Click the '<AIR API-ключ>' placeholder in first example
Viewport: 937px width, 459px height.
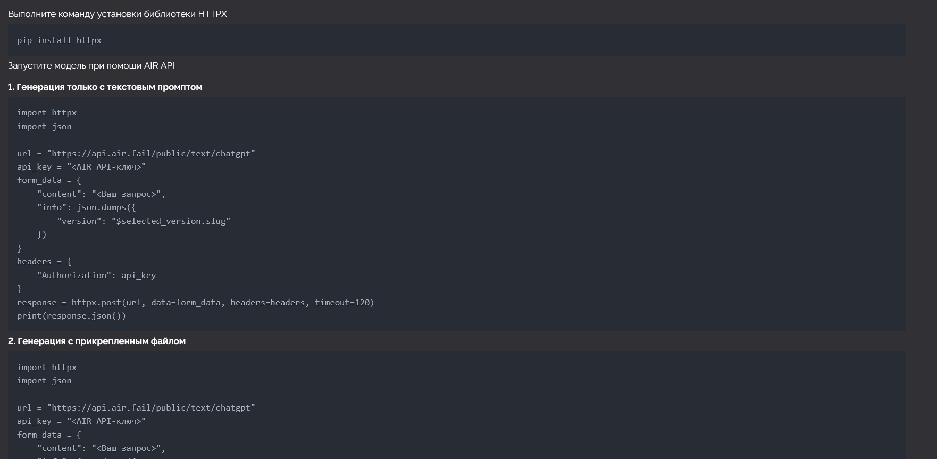pyautogui.click(x=106, y=167)
